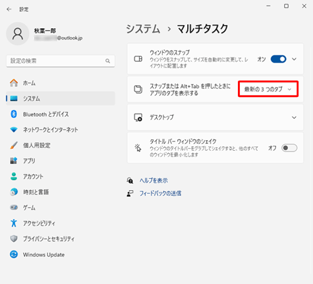
Task: Click the オフ label by shake toggle
Action: [272, 148]
